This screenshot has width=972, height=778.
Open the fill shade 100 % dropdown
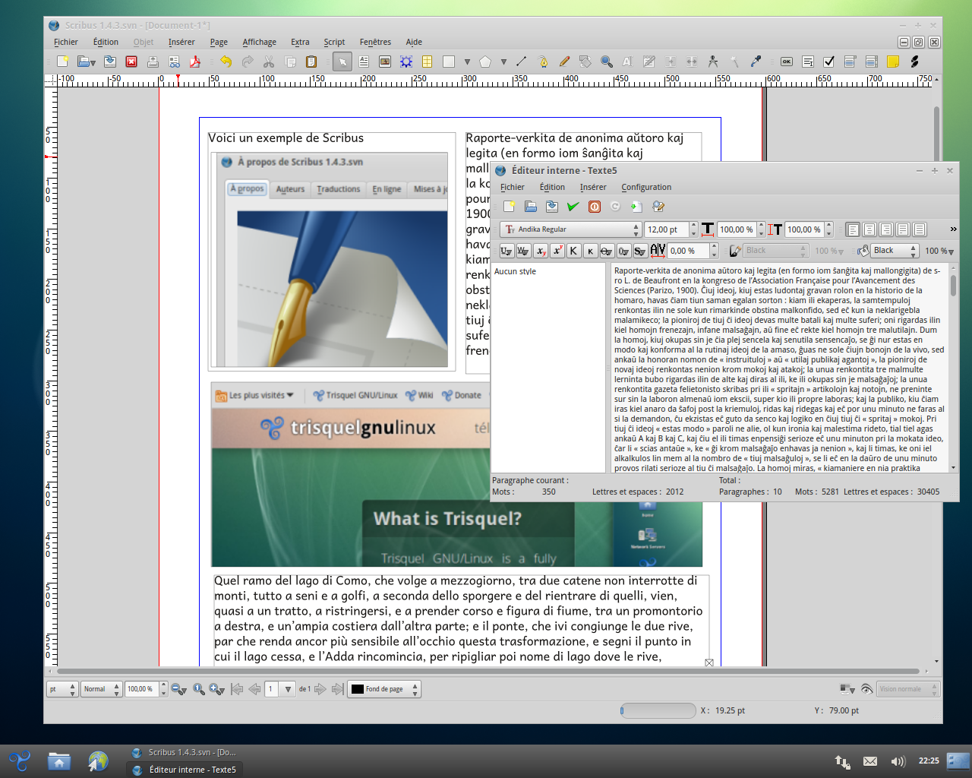coord(939,251)
